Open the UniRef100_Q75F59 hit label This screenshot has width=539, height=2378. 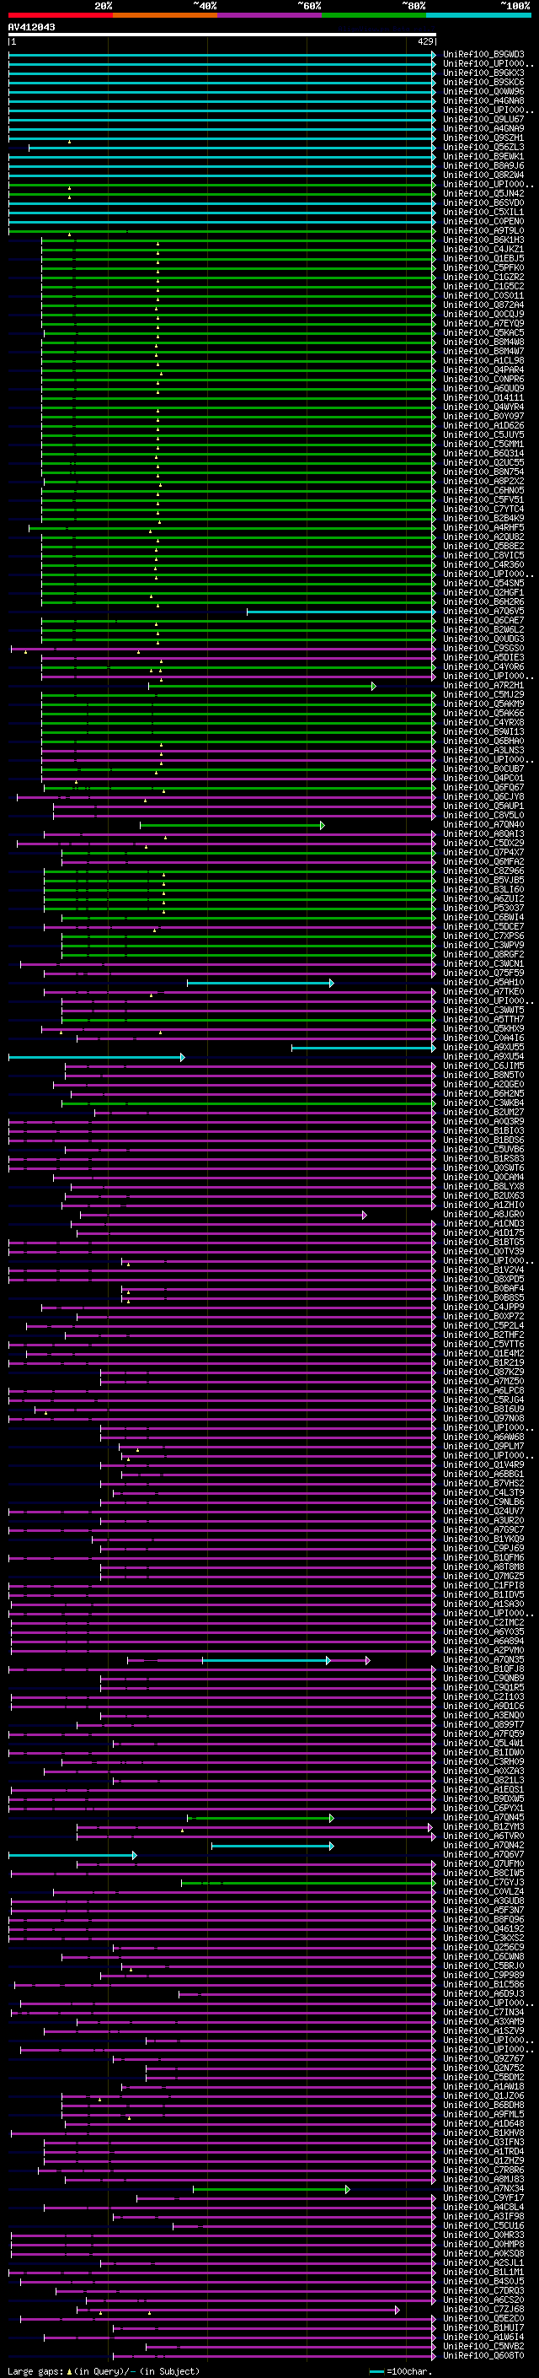[x=483, y=973]
